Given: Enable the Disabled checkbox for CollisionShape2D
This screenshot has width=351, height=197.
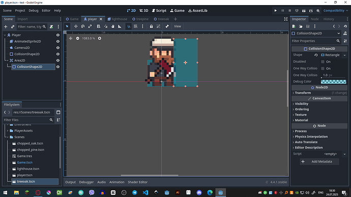Looking at the screenshot, I should click(323, 61).
